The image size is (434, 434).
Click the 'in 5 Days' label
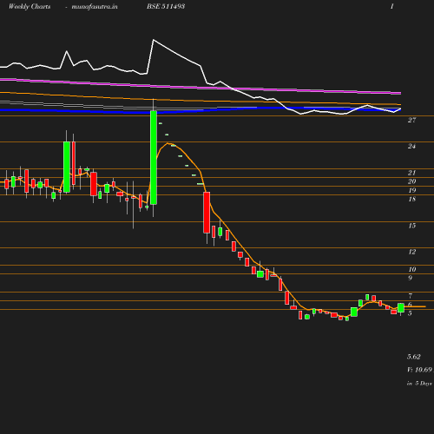[419, 384]
